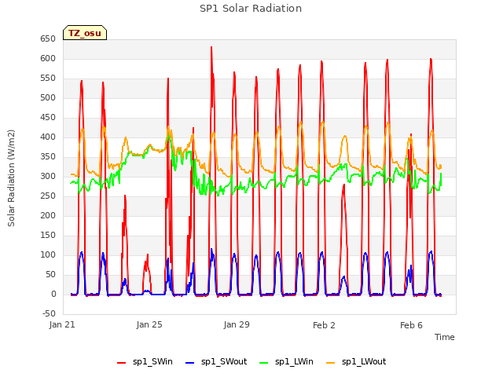Click the red sp1_SWin legend swatch
The width and height of the screenshot is (503, 377).
point(122,362)
